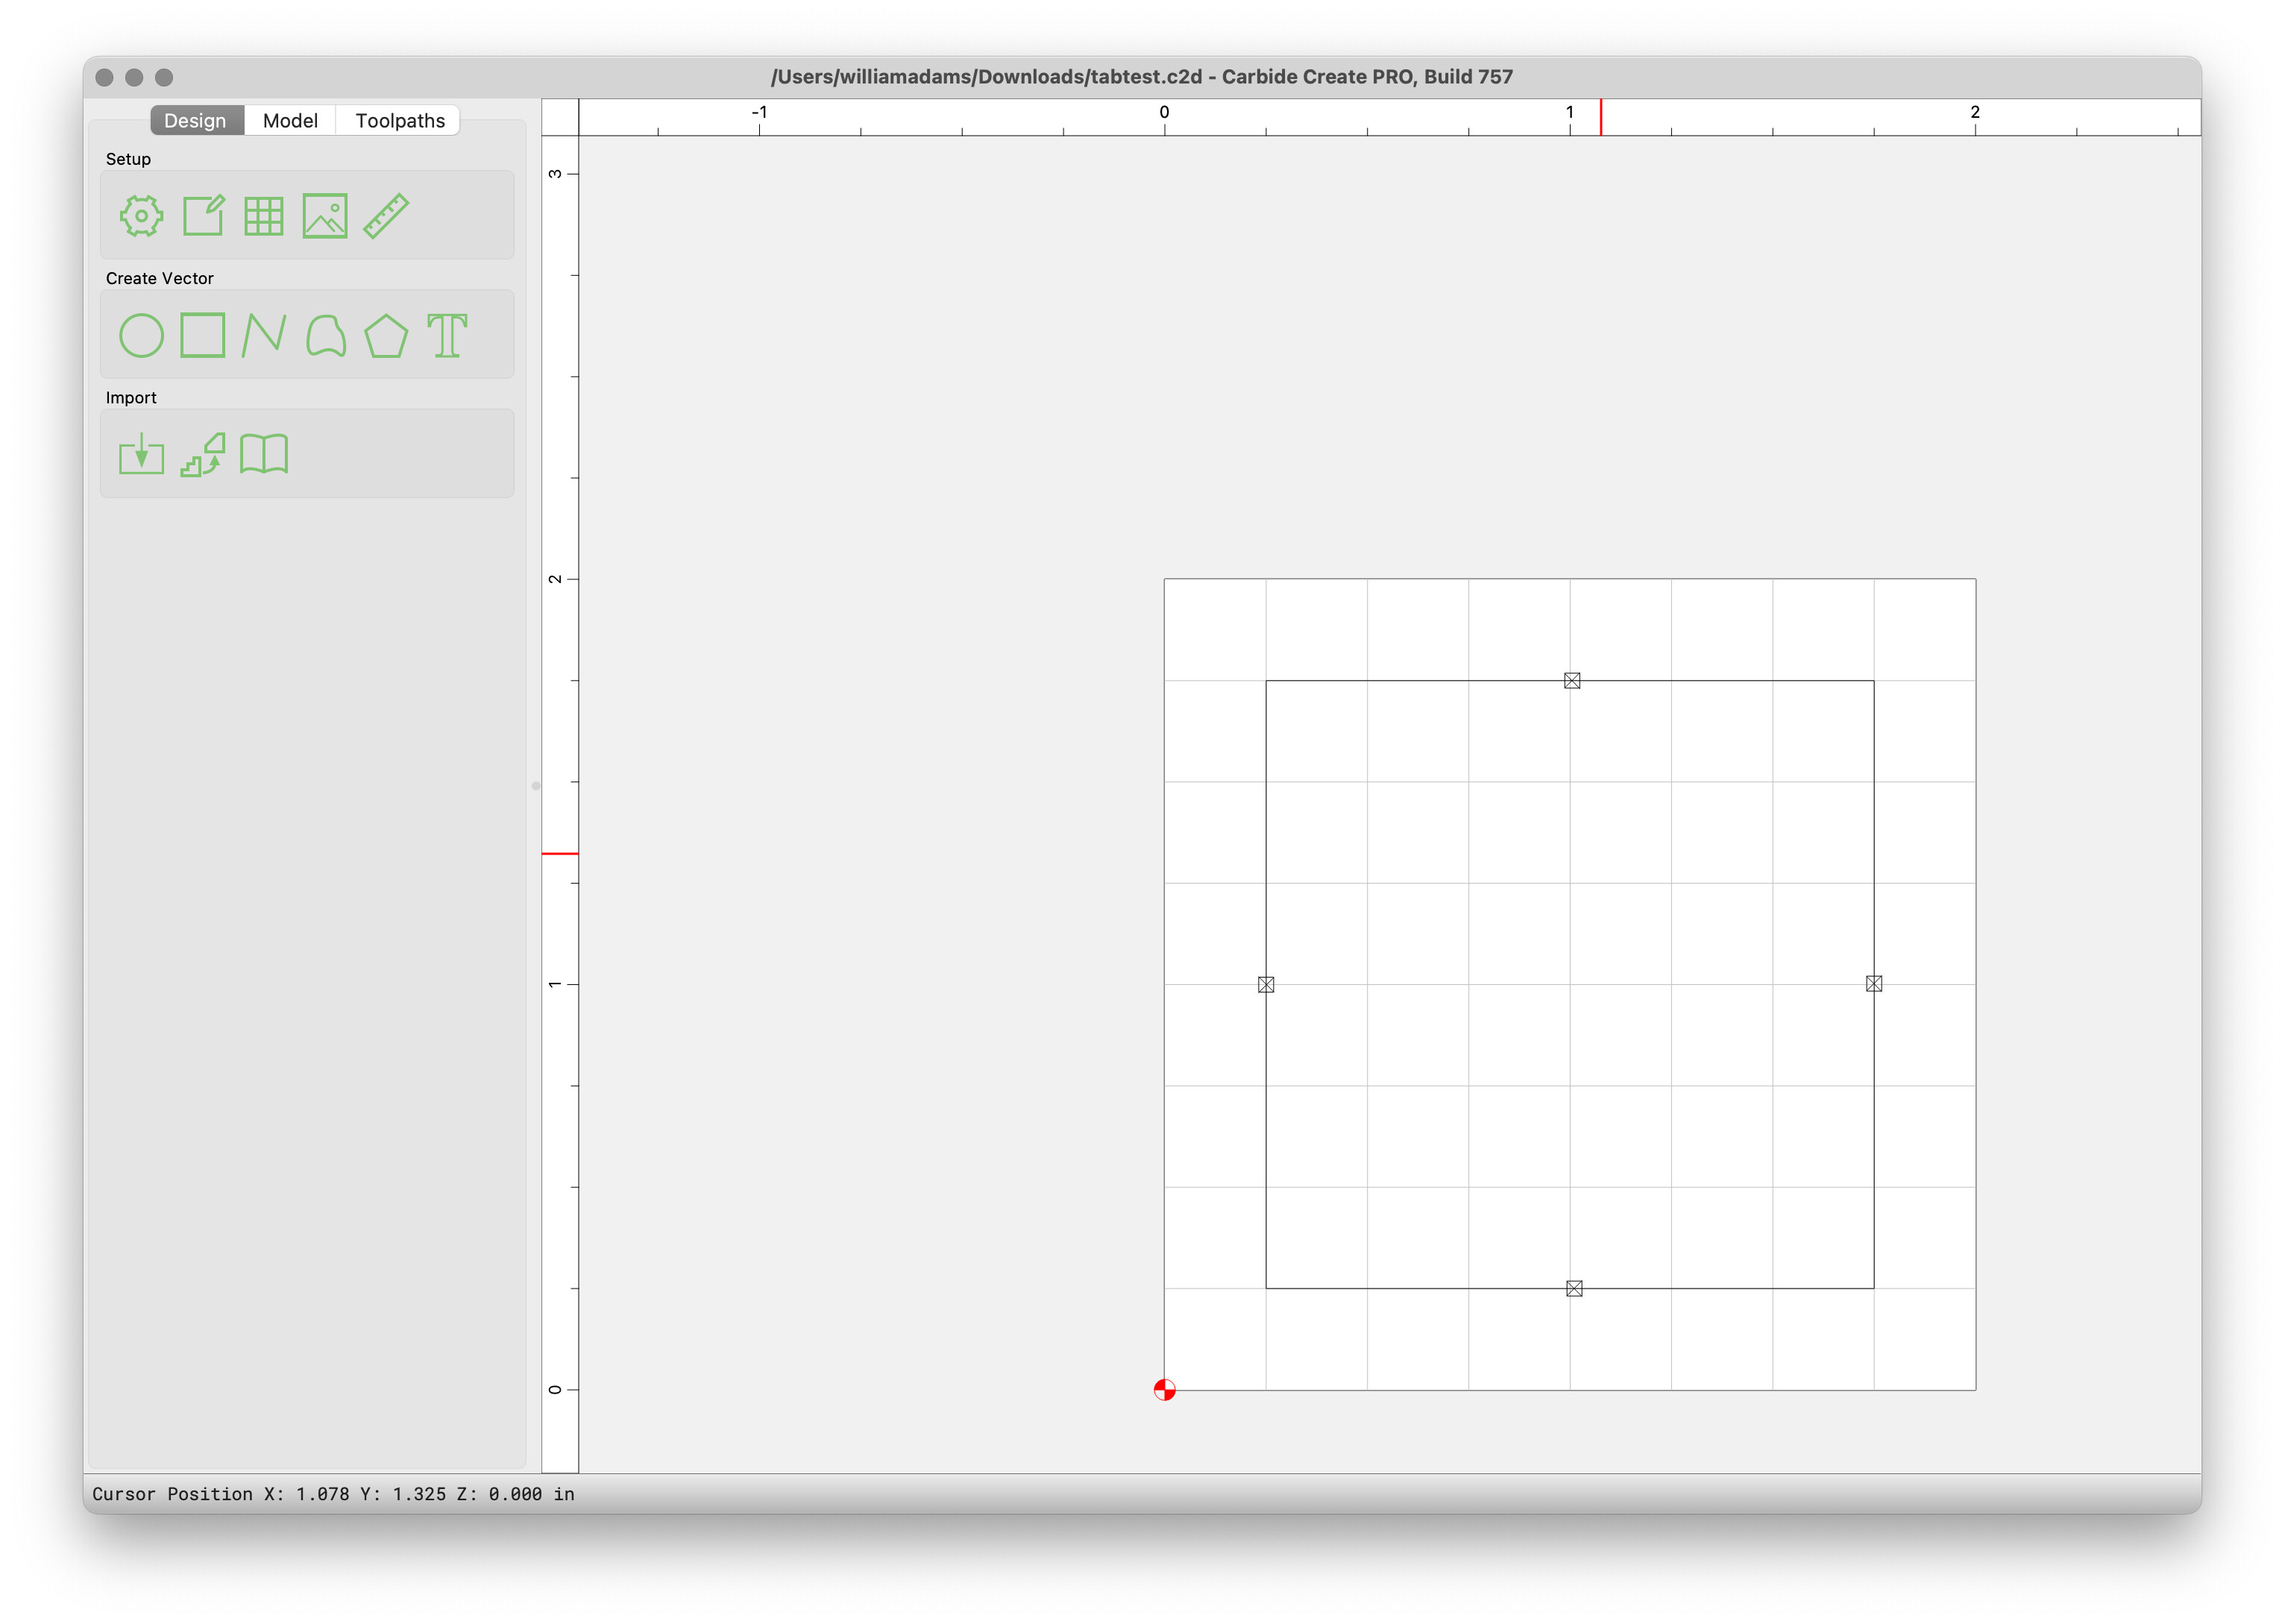Click the red origin marker on canvas
The image size is (2285, 1624).
coord(1164,1390)
